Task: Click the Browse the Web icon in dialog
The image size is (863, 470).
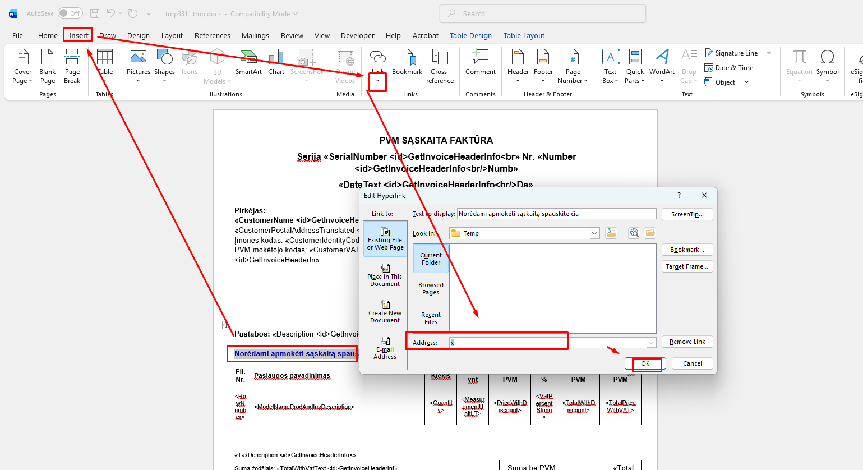Action: tap(634, 233)
